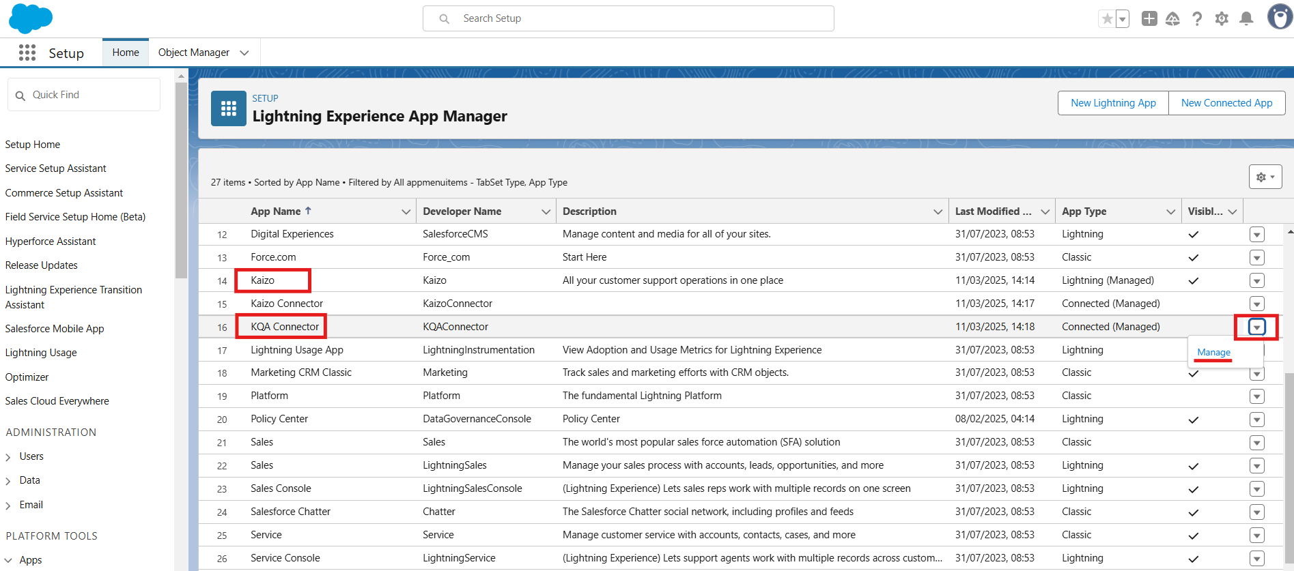Click the magnifier icon in Search Setup
Image resolution: width=1294 pixels, height=571 pixels.
445,18
